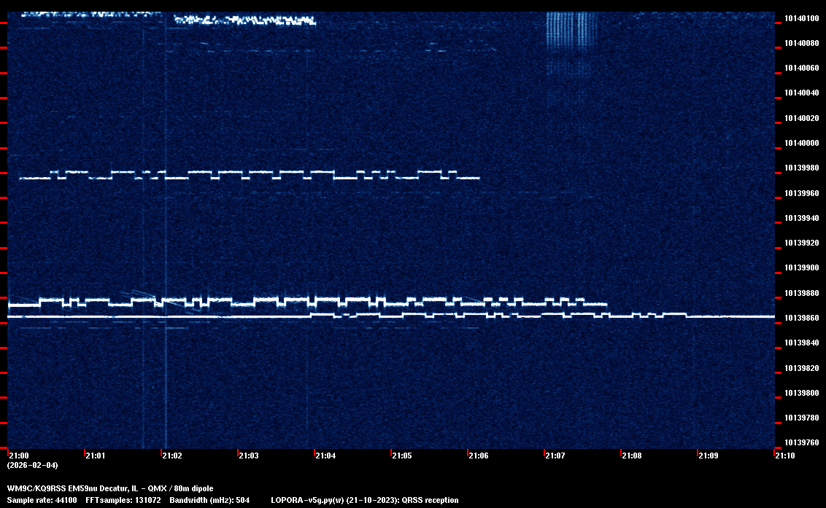The width and height of the screenshot is (826, 508).
Task: Click the (2026-02-04) date text
Action: coord(32,465)
